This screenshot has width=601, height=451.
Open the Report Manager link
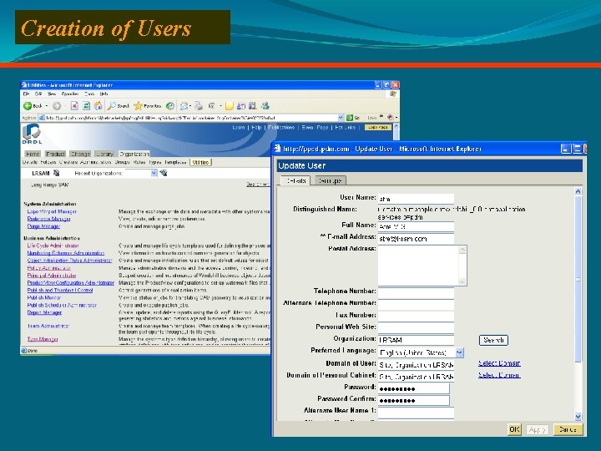pyautogui.click(x=44, y=312)
